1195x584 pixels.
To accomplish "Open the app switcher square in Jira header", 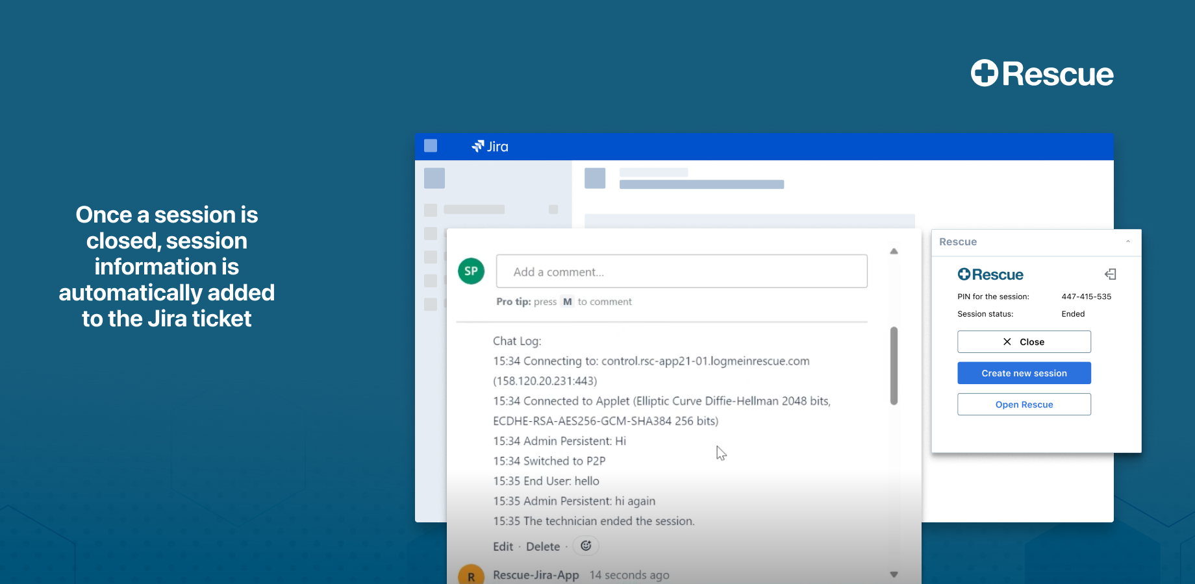I will [431, 146].
